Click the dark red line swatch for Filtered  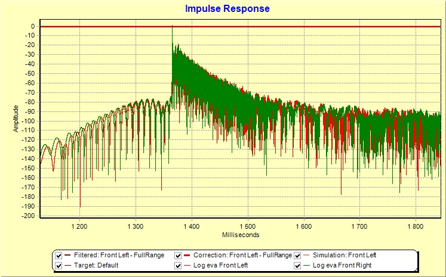click(67, 255)
